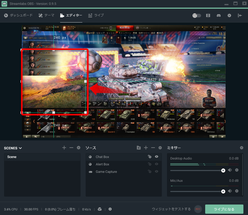
Task: Open mixer settings gear
Action: (242, 148)
